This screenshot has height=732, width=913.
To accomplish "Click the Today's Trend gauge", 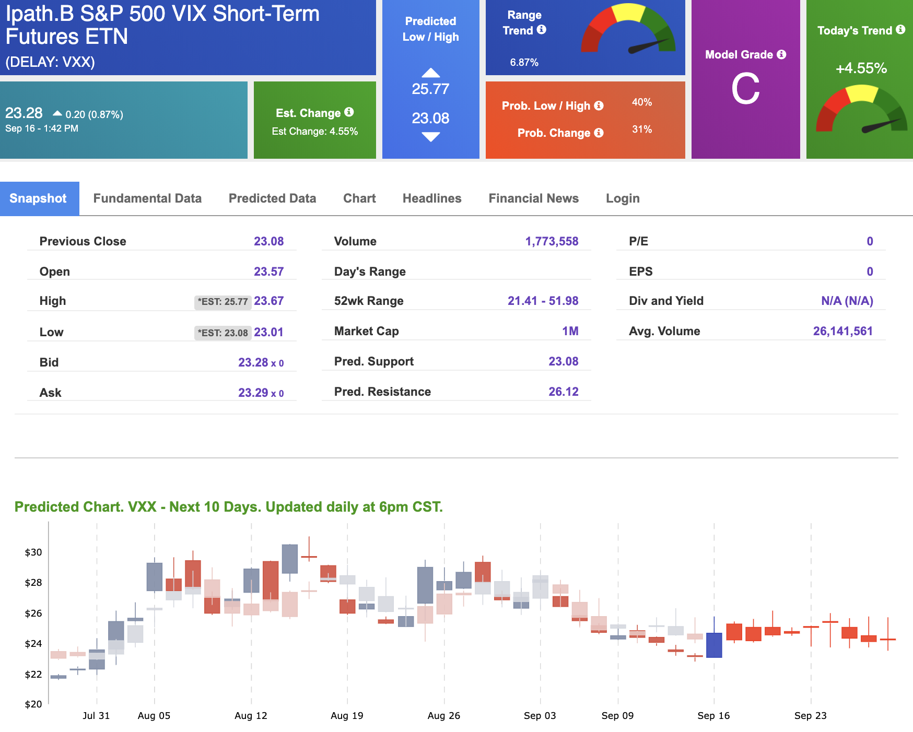I will 861,109.
